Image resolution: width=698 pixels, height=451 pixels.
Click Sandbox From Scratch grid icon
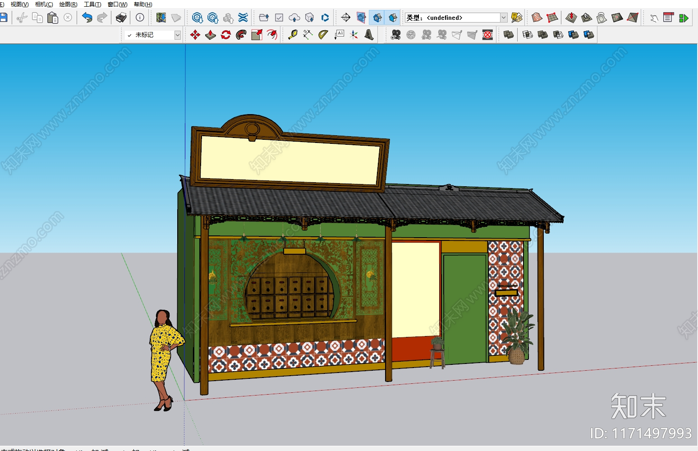(x=552, y=18)
